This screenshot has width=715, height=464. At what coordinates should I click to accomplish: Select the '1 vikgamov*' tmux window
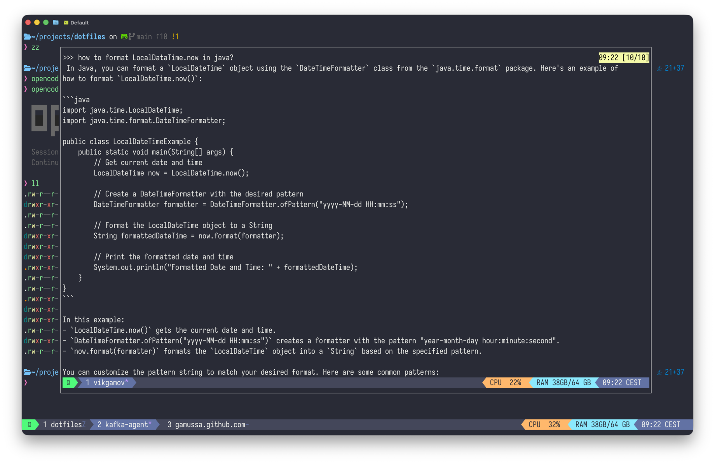[x=107, y=382]
